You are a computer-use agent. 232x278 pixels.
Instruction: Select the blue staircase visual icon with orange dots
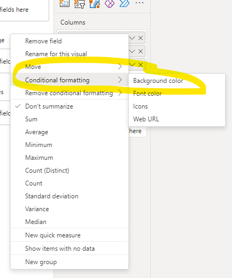click(x=95, y=4)
